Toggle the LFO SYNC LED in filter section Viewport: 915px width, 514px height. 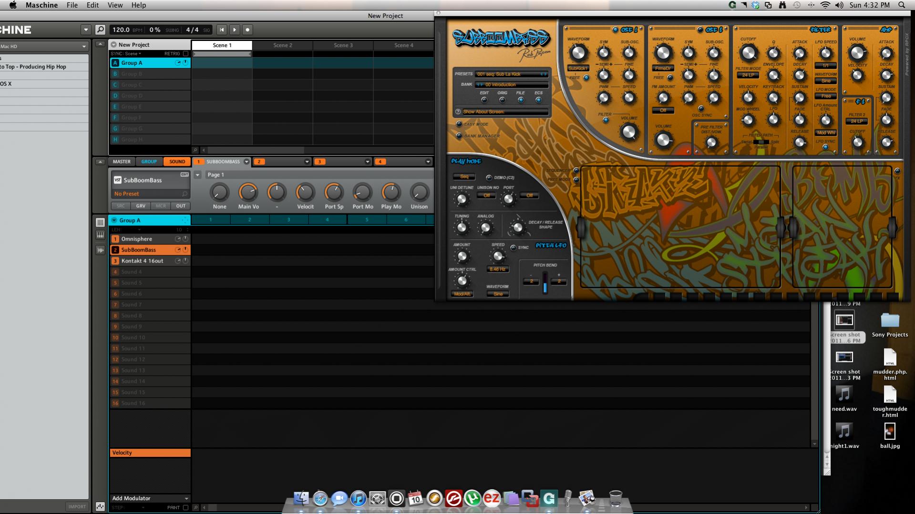point(825,147)
